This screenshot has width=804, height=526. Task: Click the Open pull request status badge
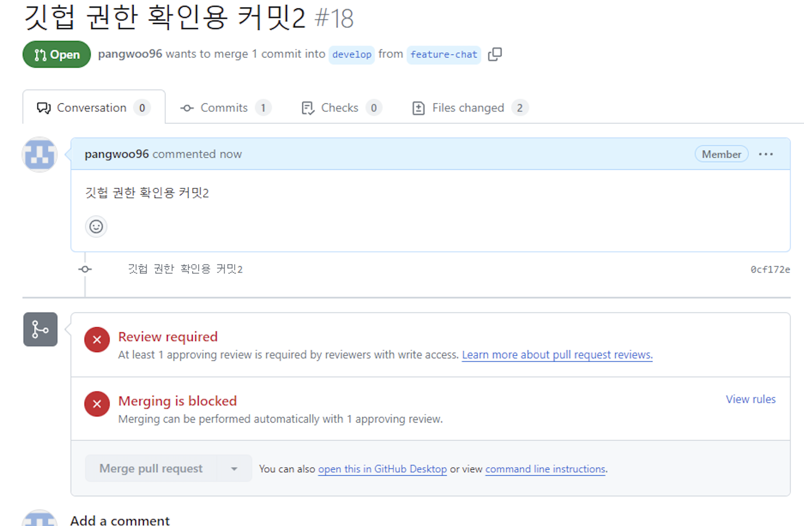click(57, 54)
